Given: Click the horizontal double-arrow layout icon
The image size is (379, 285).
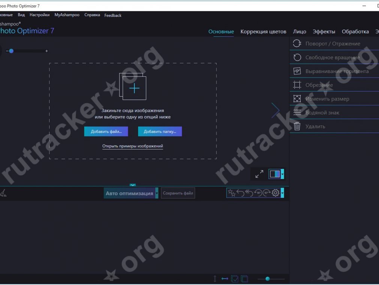Looking at the screenshot, I should [x=225, y=279].
